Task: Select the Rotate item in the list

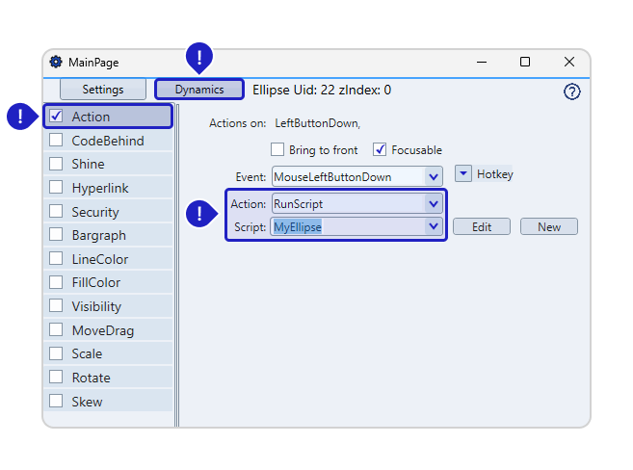Action: 91,378
